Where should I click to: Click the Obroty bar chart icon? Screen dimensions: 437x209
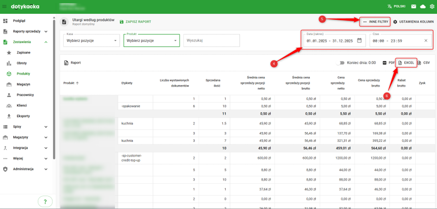click(x=9, y=63)
